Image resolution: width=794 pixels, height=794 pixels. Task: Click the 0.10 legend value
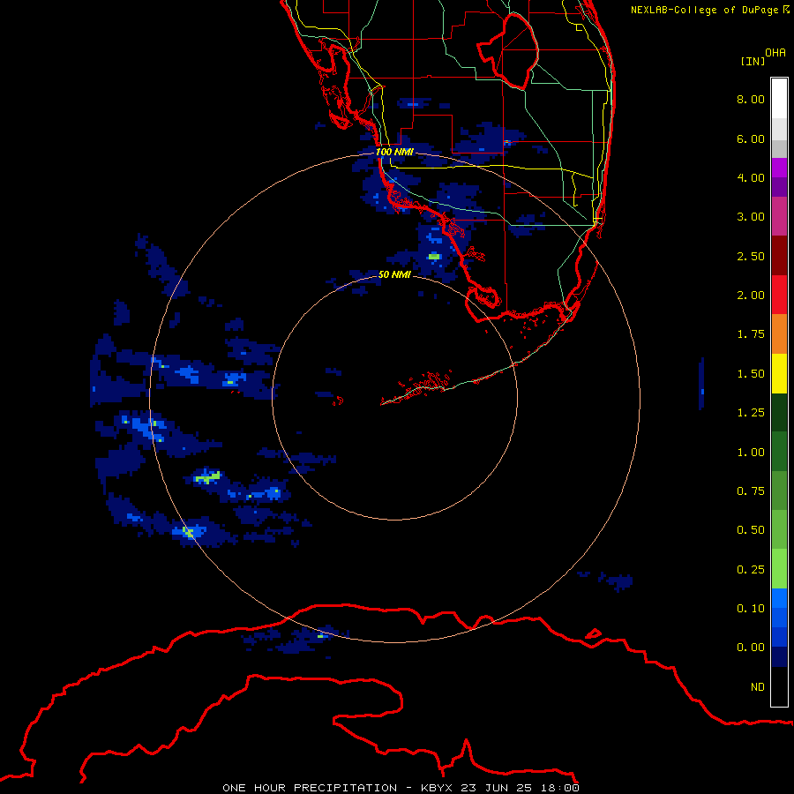click(751, 609)
